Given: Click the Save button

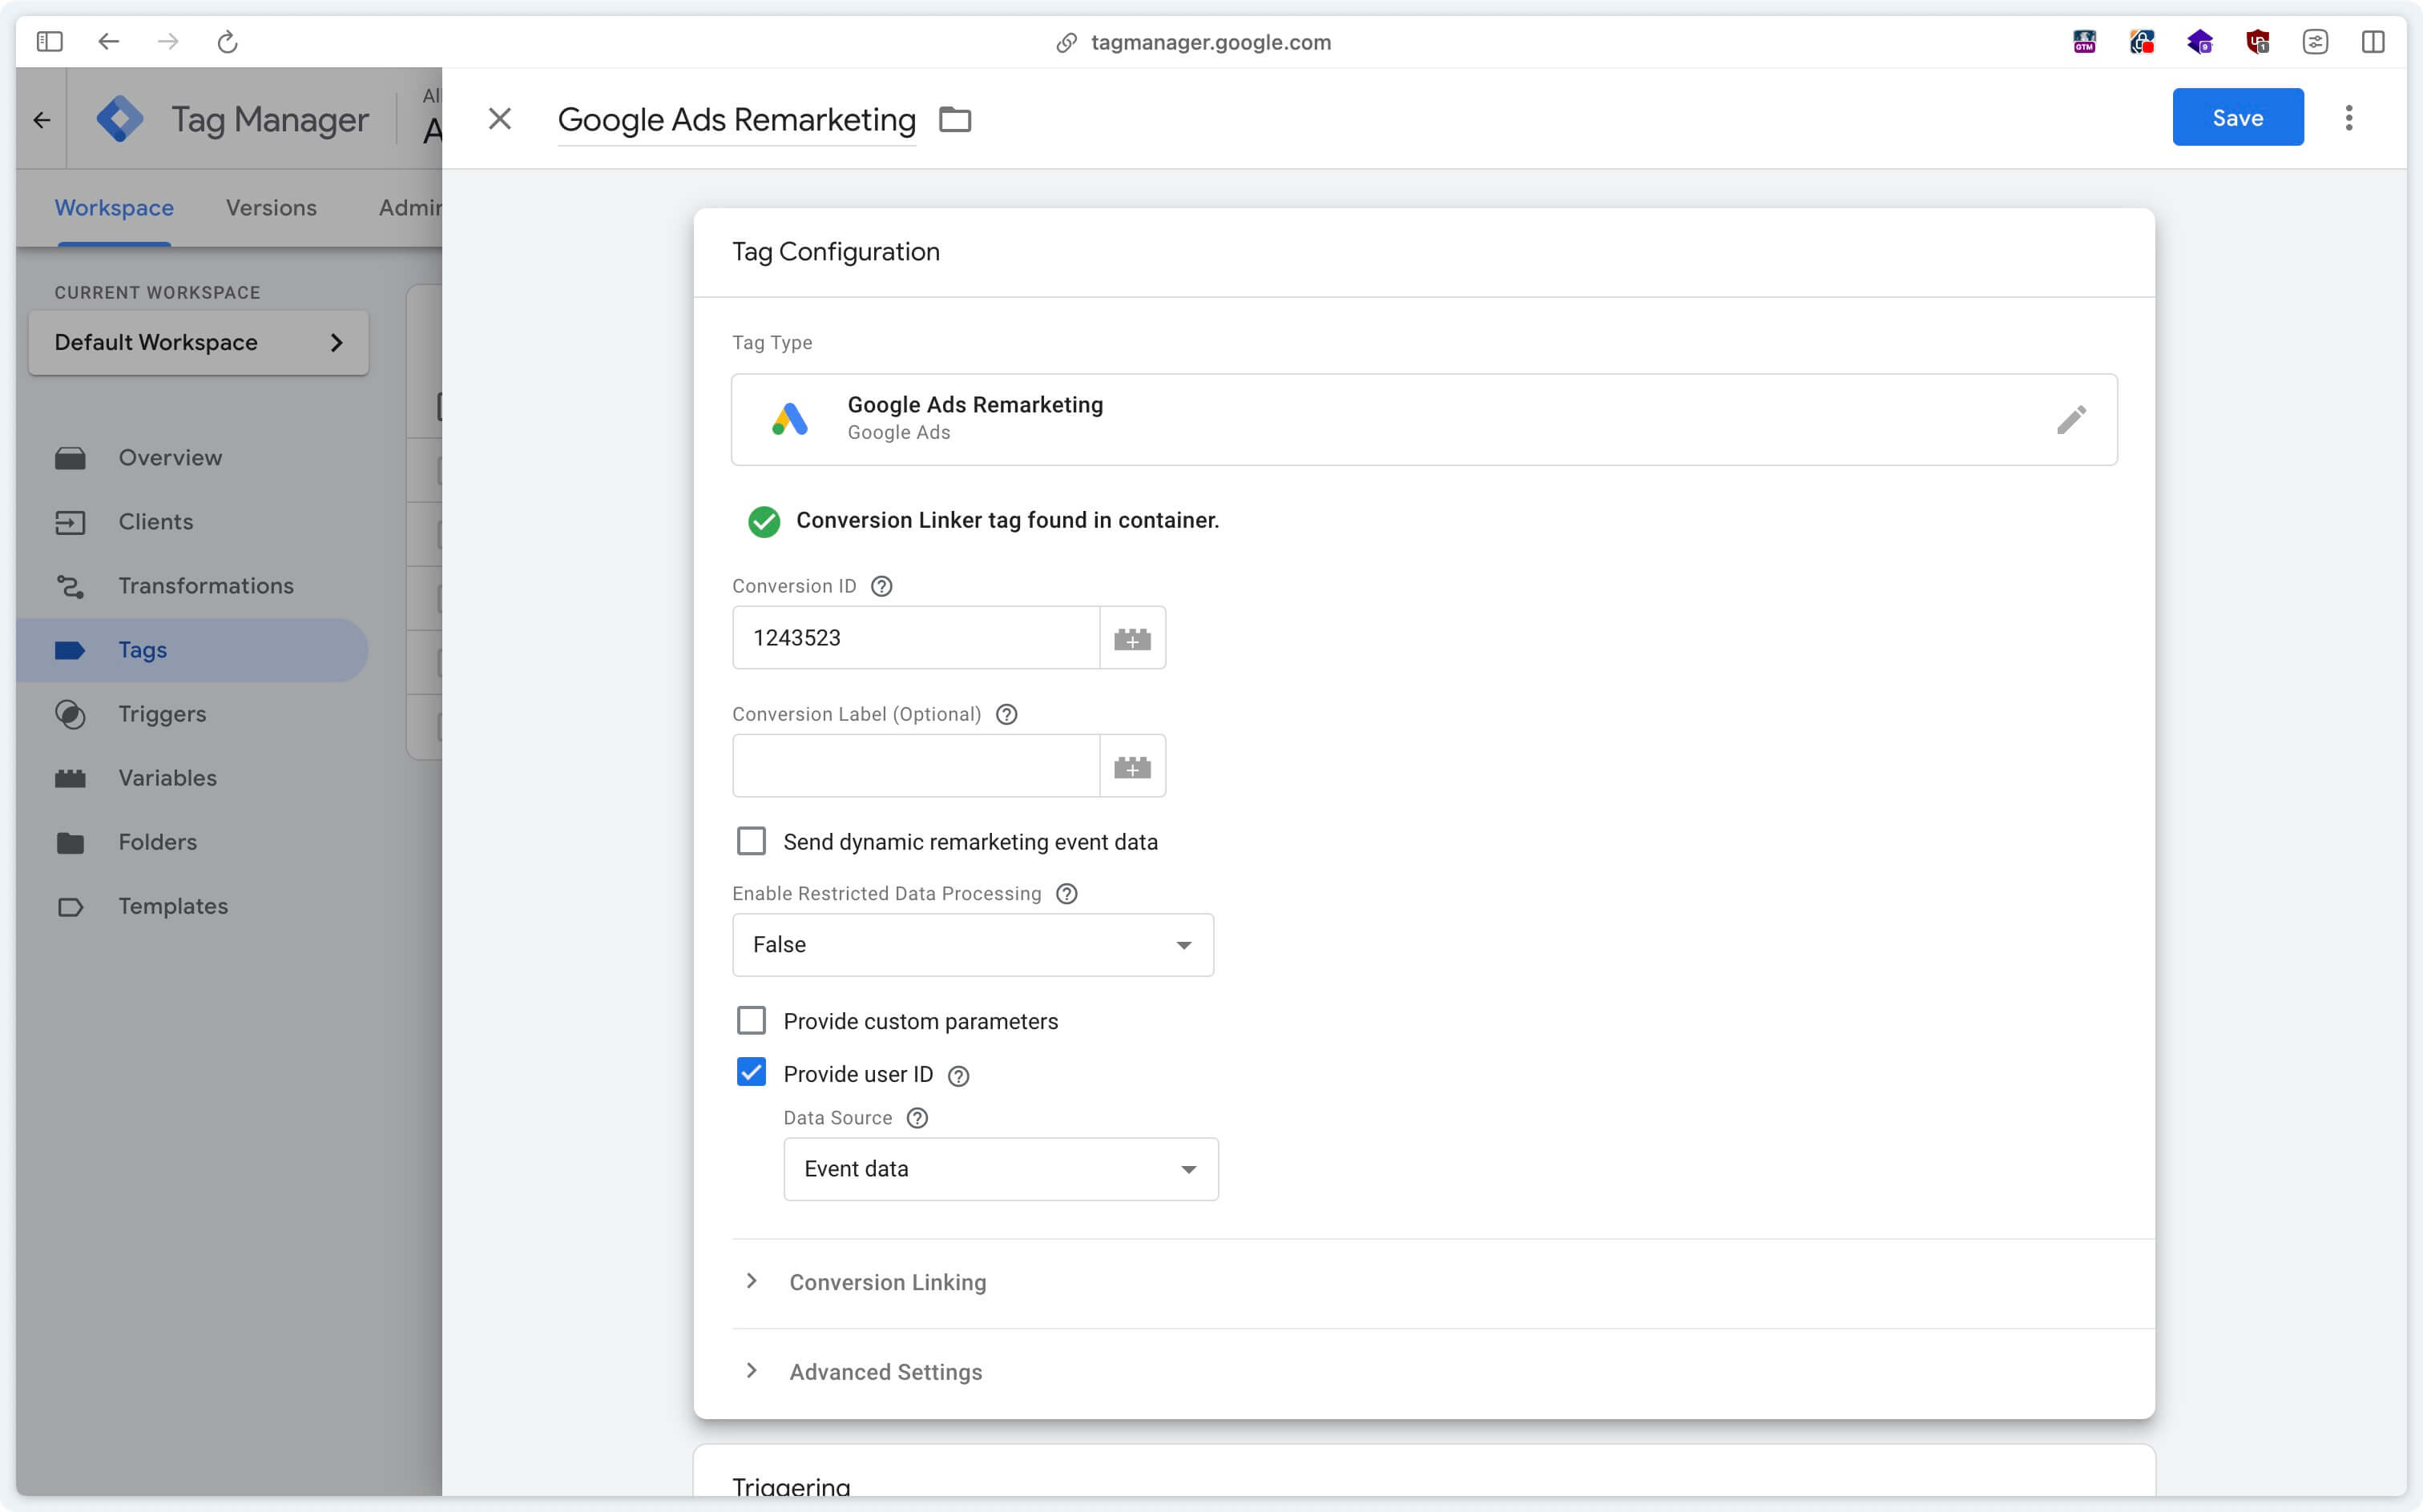Looking at the screenshot, I should pos(2239,117).
